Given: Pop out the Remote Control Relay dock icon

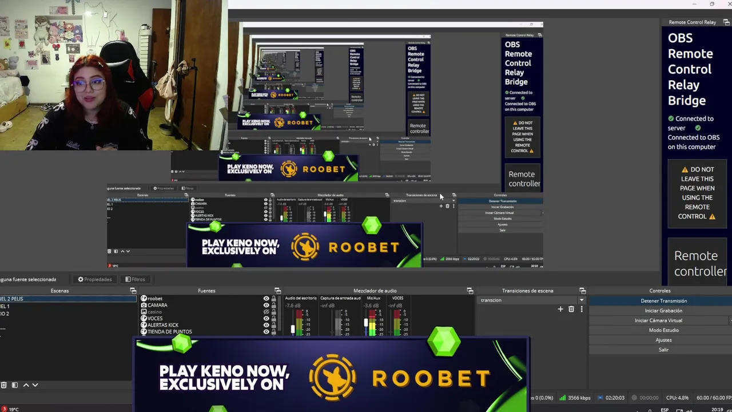Looking at the screenshot, I should click(x=726, y=22).
